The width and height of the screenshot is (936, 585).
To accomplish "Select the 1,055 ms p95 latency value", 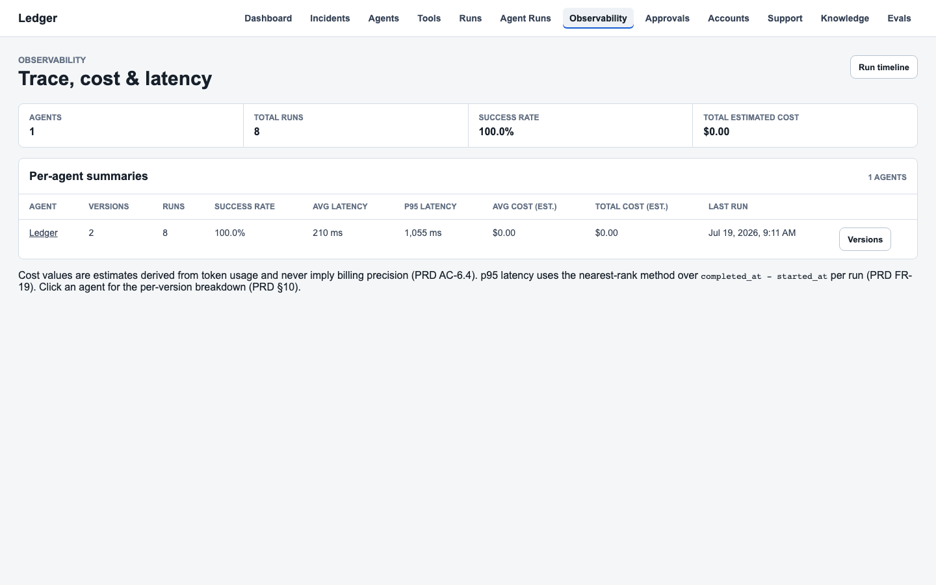I will [x=422, y=233].
